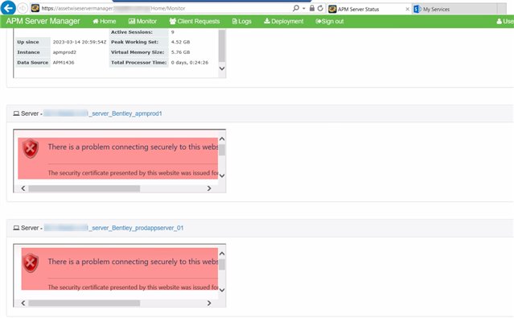Refresh the page with reload icon
Screen dimensions: 514x318
321,8
